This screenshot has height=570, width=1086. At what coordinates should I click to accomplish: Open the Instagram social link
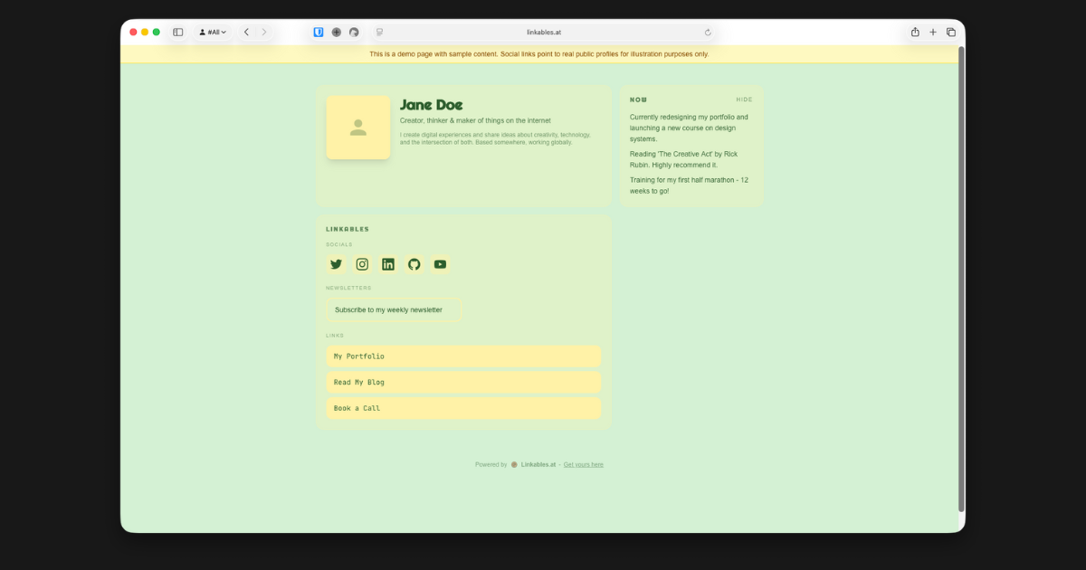(362, 264)
